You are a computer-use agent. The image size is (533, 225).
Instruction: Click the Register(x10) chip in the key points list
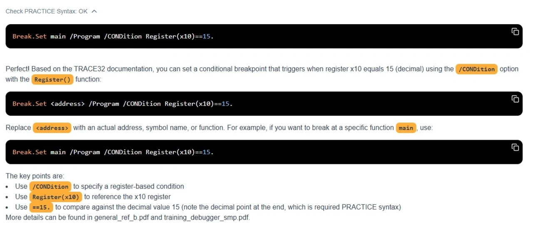click(x=56, y=197)
